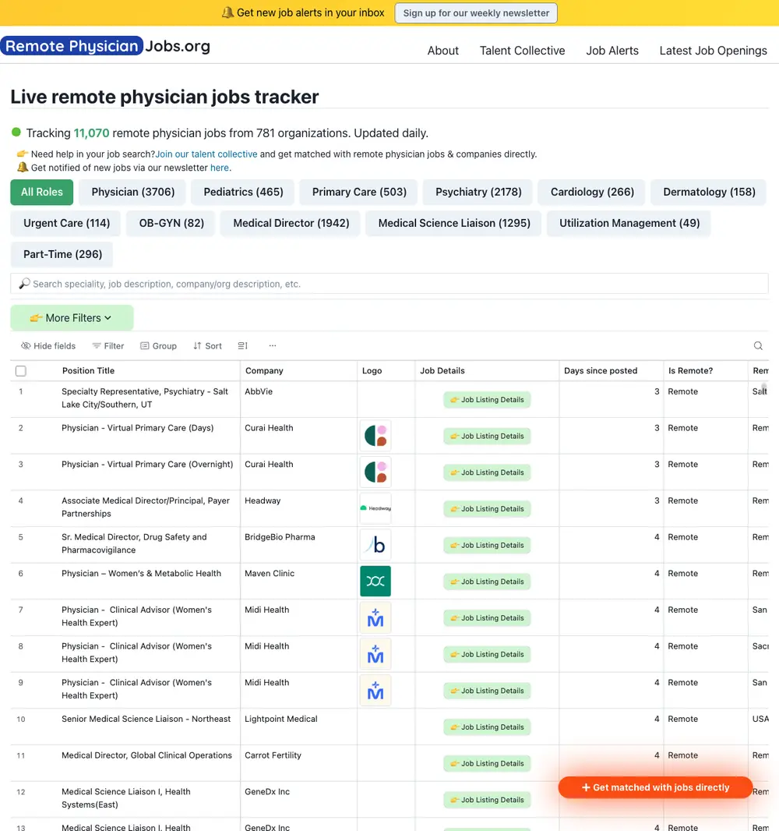Click the green 11,070 jobs count

[91, 133]
